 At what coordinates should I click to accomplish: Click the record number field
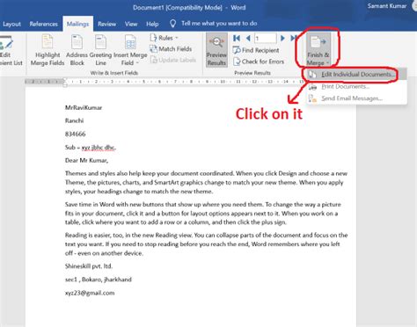pos(265,38)
